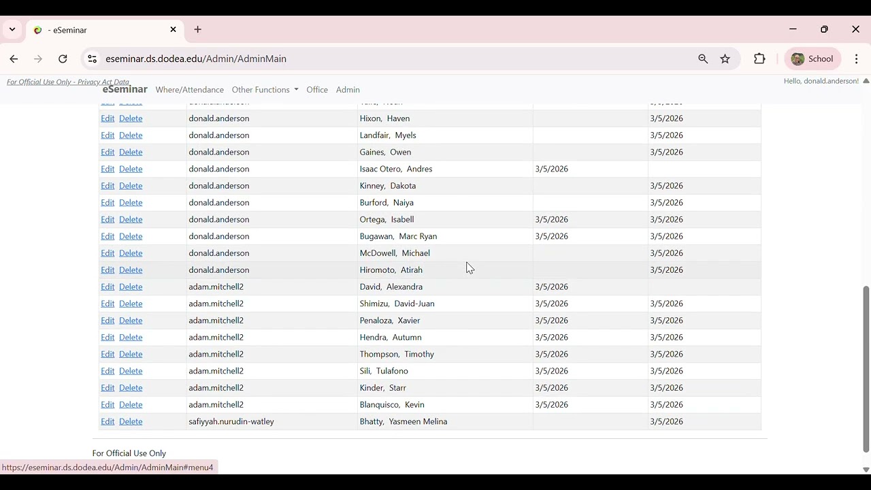871x490 pixels.
Task: Edit the David, Alexandra row
Action: click(108, 287)
